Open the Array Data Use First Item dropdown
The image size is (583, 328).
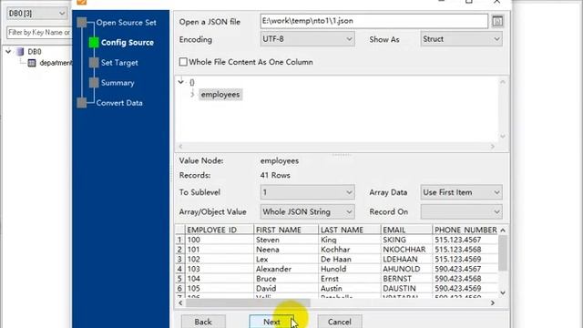coord(462,192)
